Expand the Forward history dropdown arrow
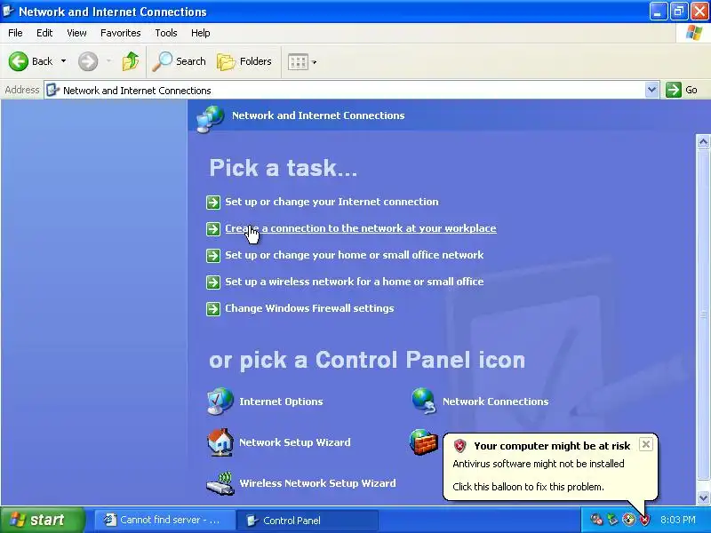Viewport: 711px width, 533px height. click(x=108, y=60)
